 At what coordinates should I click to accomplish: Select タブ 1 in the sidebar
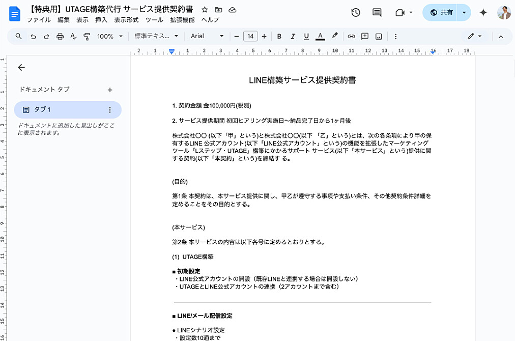coord(68,110)
